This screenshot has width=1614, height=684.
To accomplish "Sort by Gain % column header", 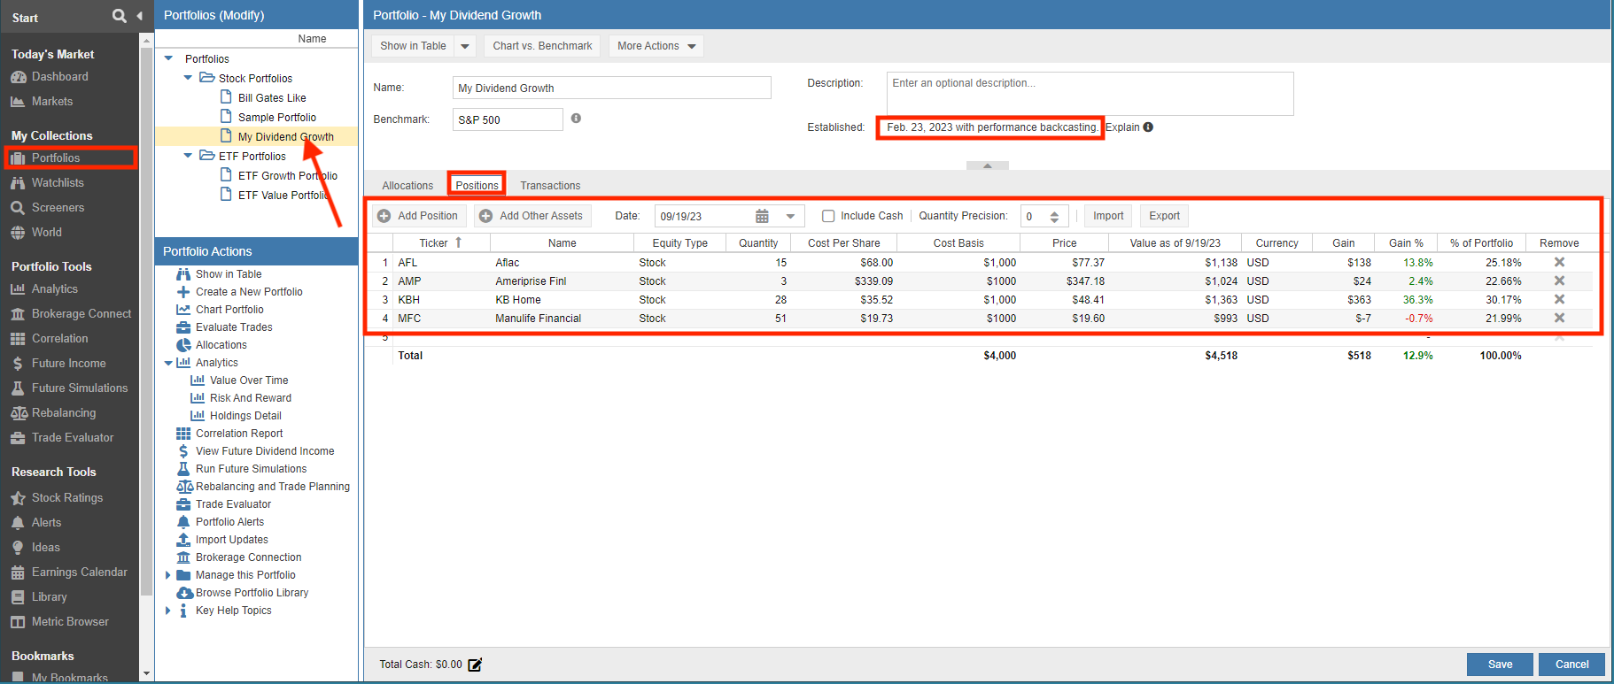I will click(x=1406, y=243).
